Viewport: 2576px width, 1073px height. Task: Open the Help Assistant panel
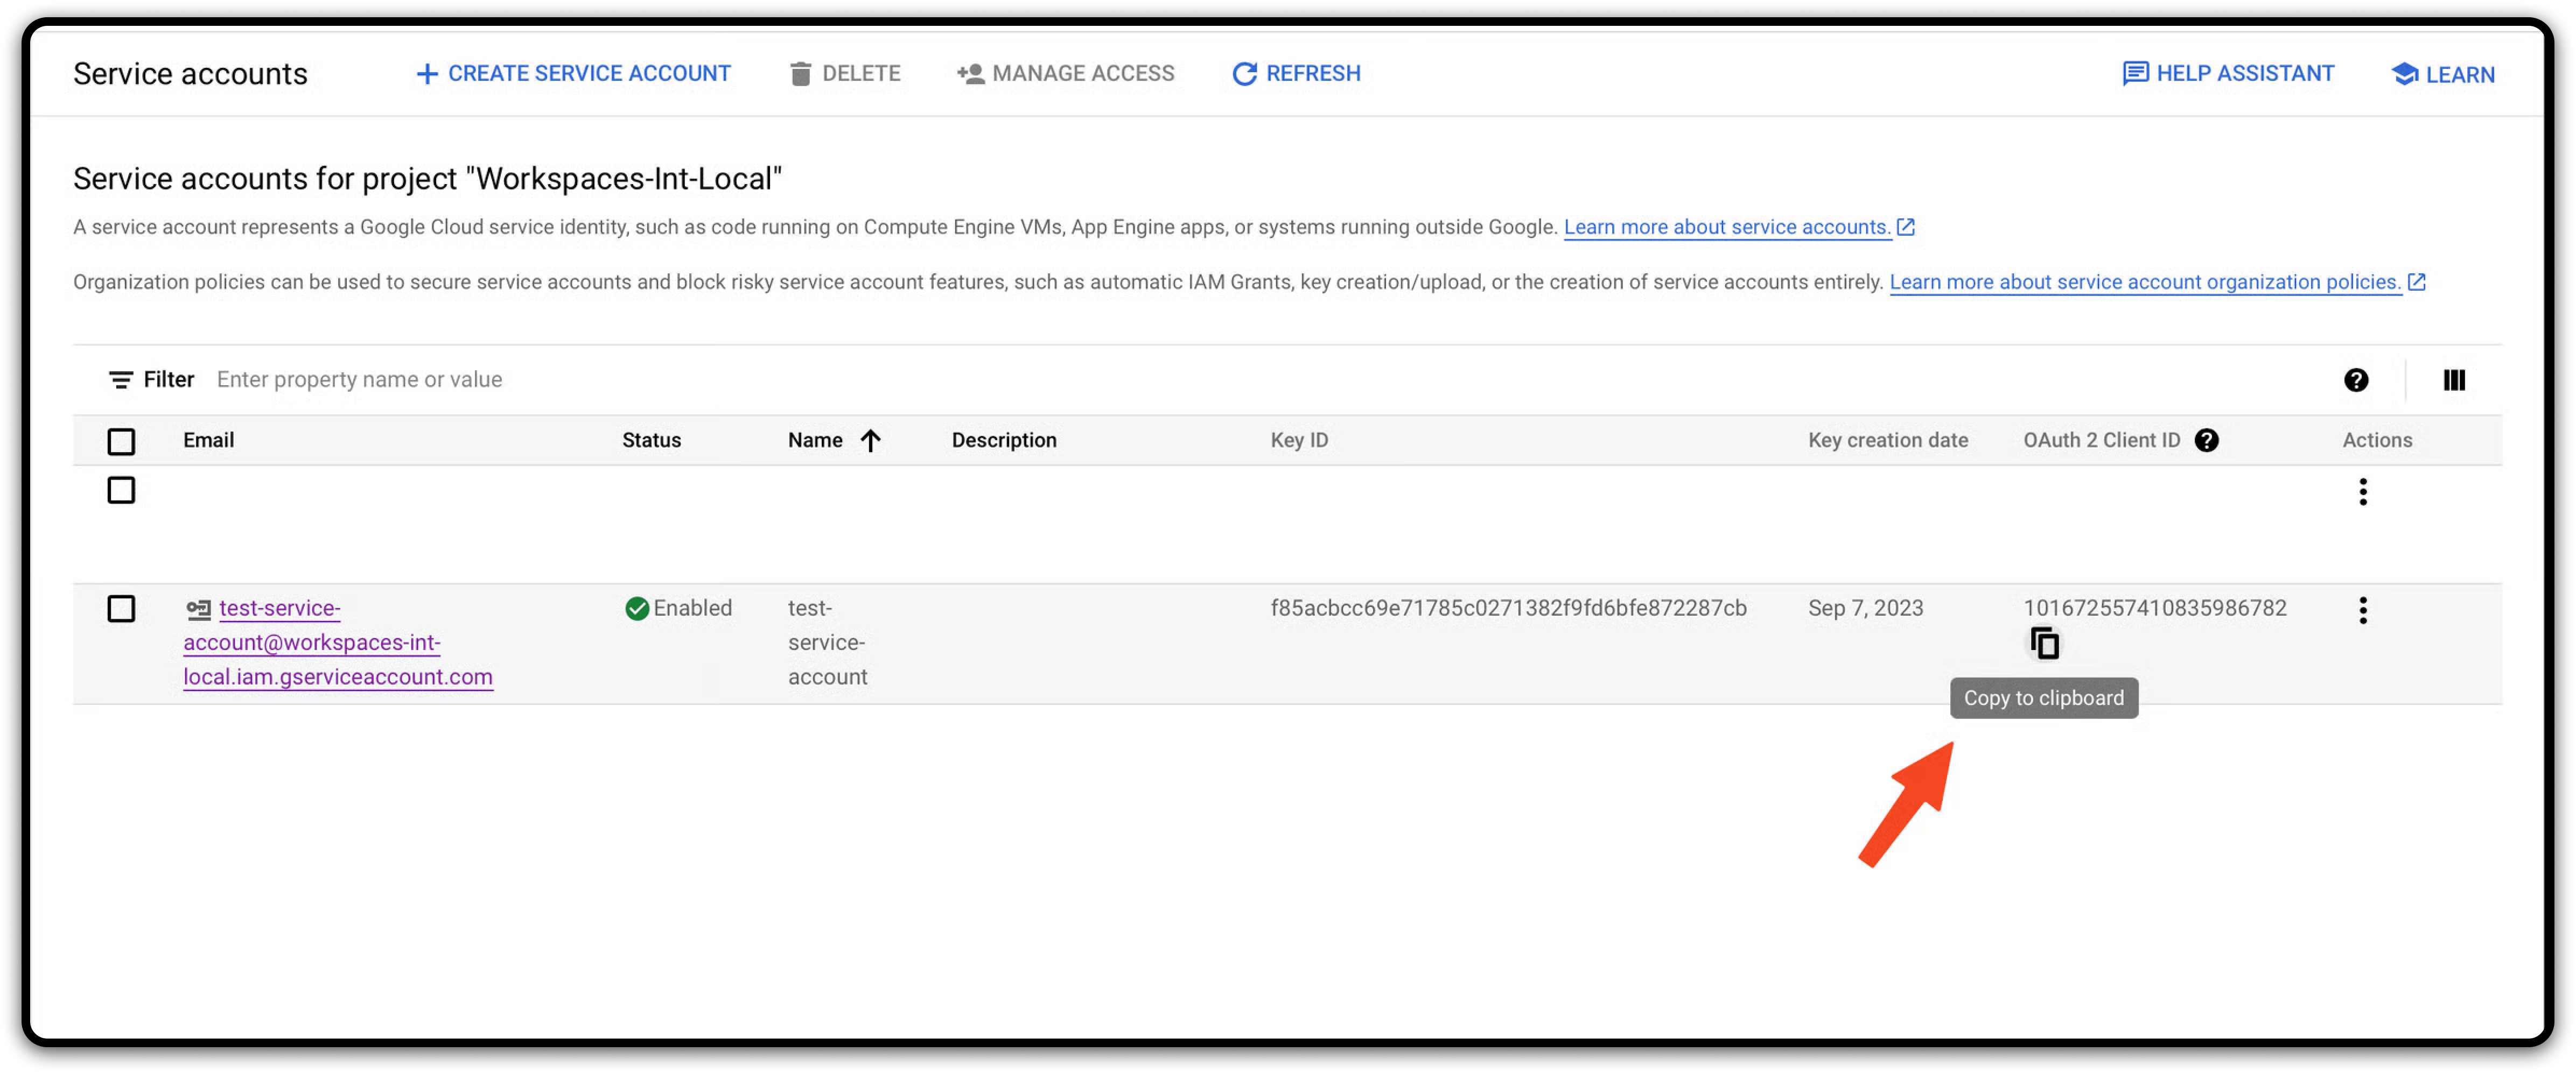pos(2228,74)
